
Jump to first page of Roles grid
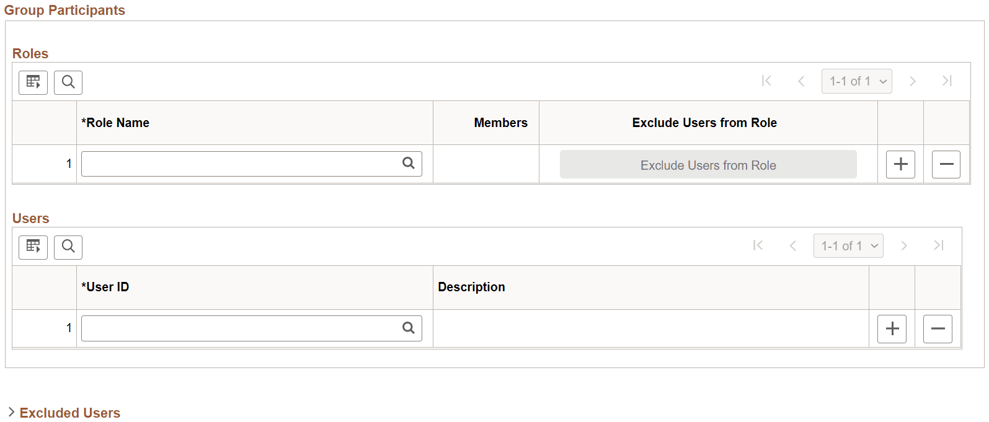[x=767, y=81]
